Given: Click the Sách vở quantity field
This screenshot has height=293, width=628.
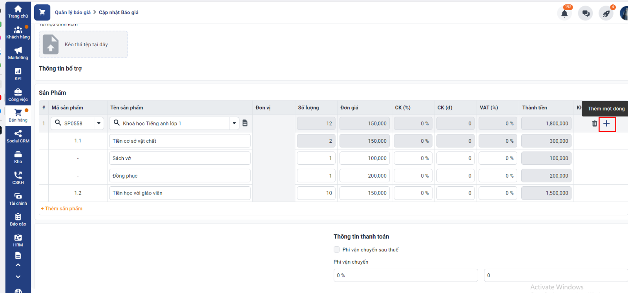Looking at the screenshot, I should tap(316, 158).
